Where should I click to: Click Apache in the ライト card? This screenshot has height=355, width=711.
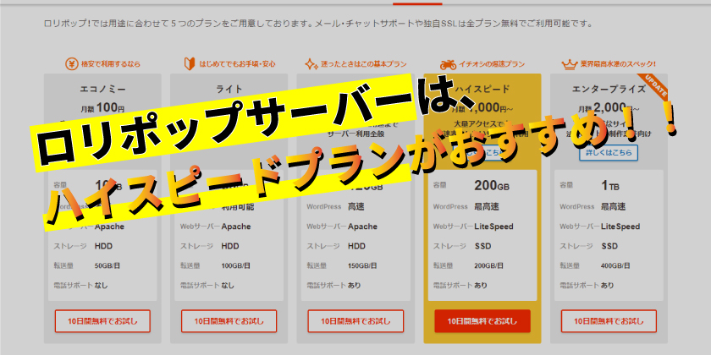pos(236,227)
